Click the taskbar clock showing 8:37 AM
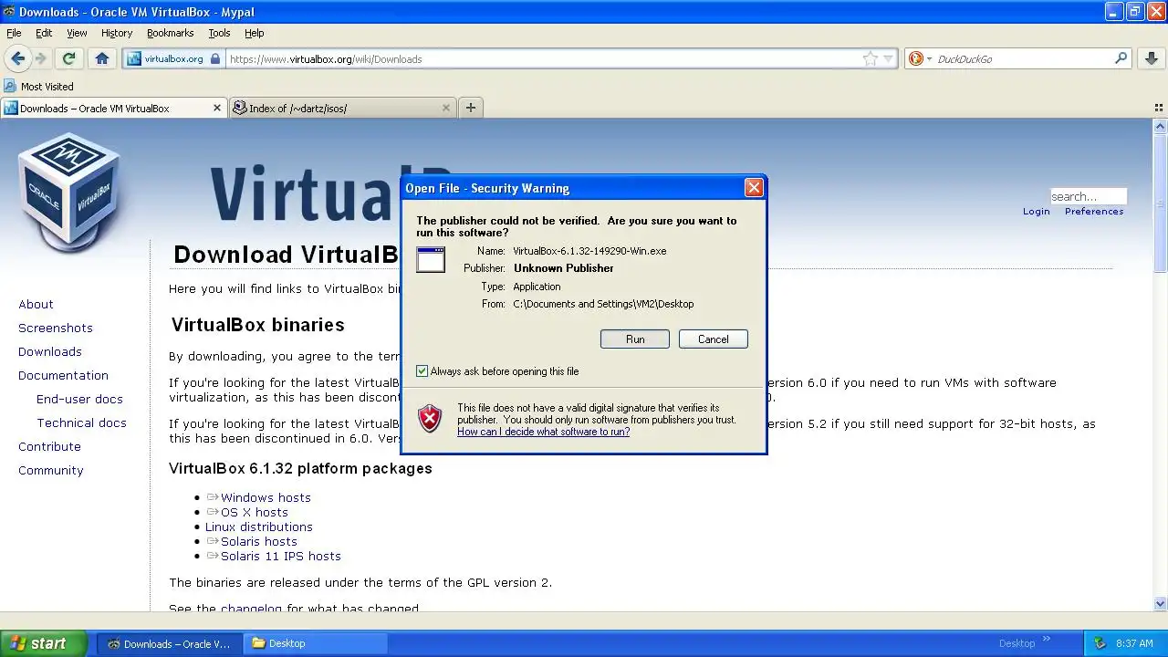 pyautogui.click(x=1134, y=643)
